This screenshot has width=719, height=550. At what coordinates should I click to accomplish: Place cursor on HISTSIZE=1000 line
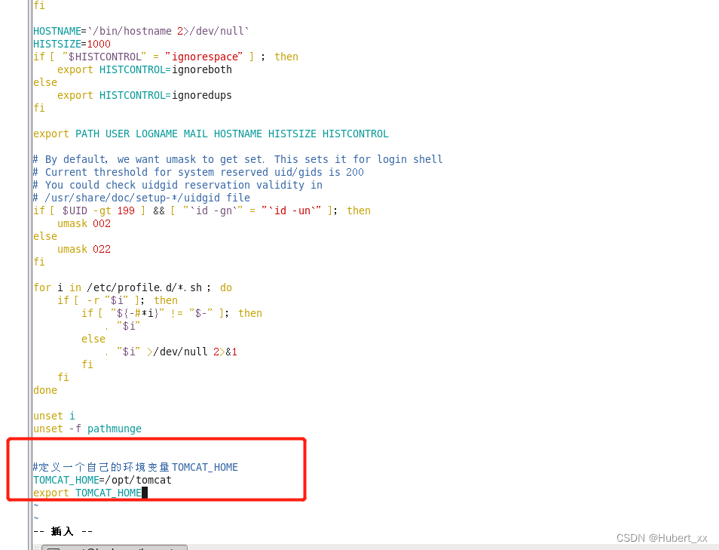click(x=72, y=44)
